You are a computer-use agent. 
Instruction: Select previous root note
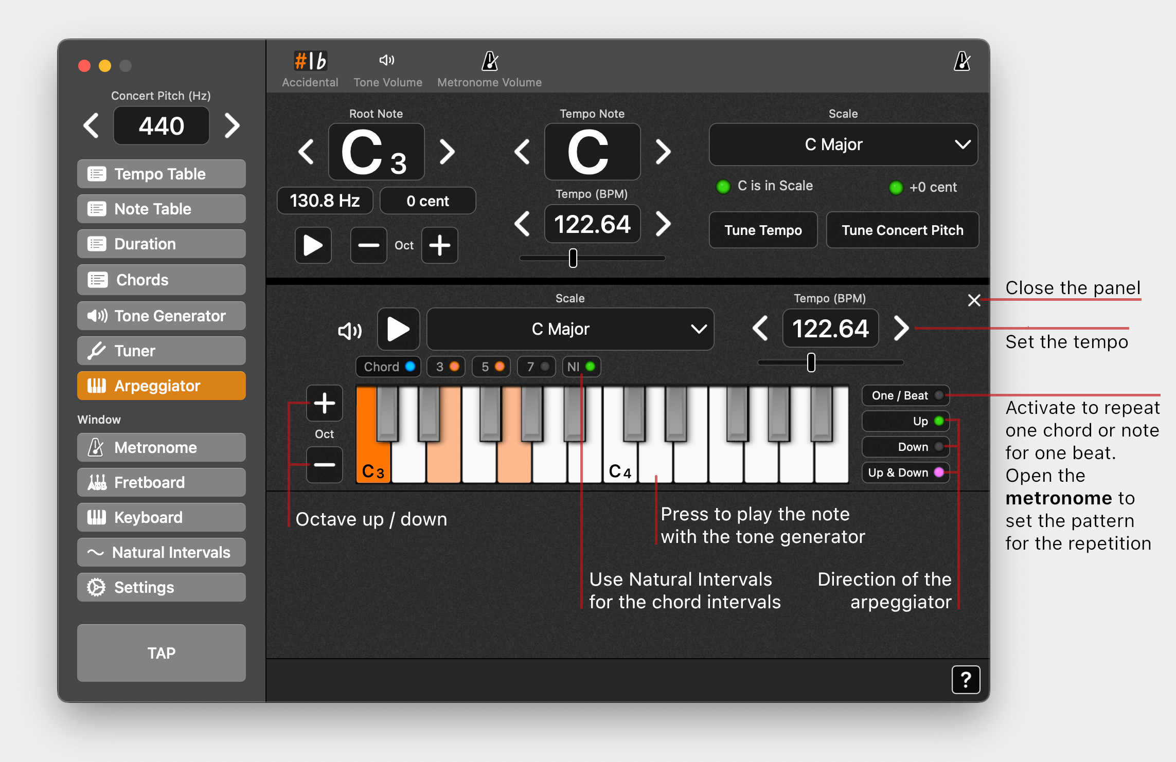pyautogui.click(x=306, y=152)
